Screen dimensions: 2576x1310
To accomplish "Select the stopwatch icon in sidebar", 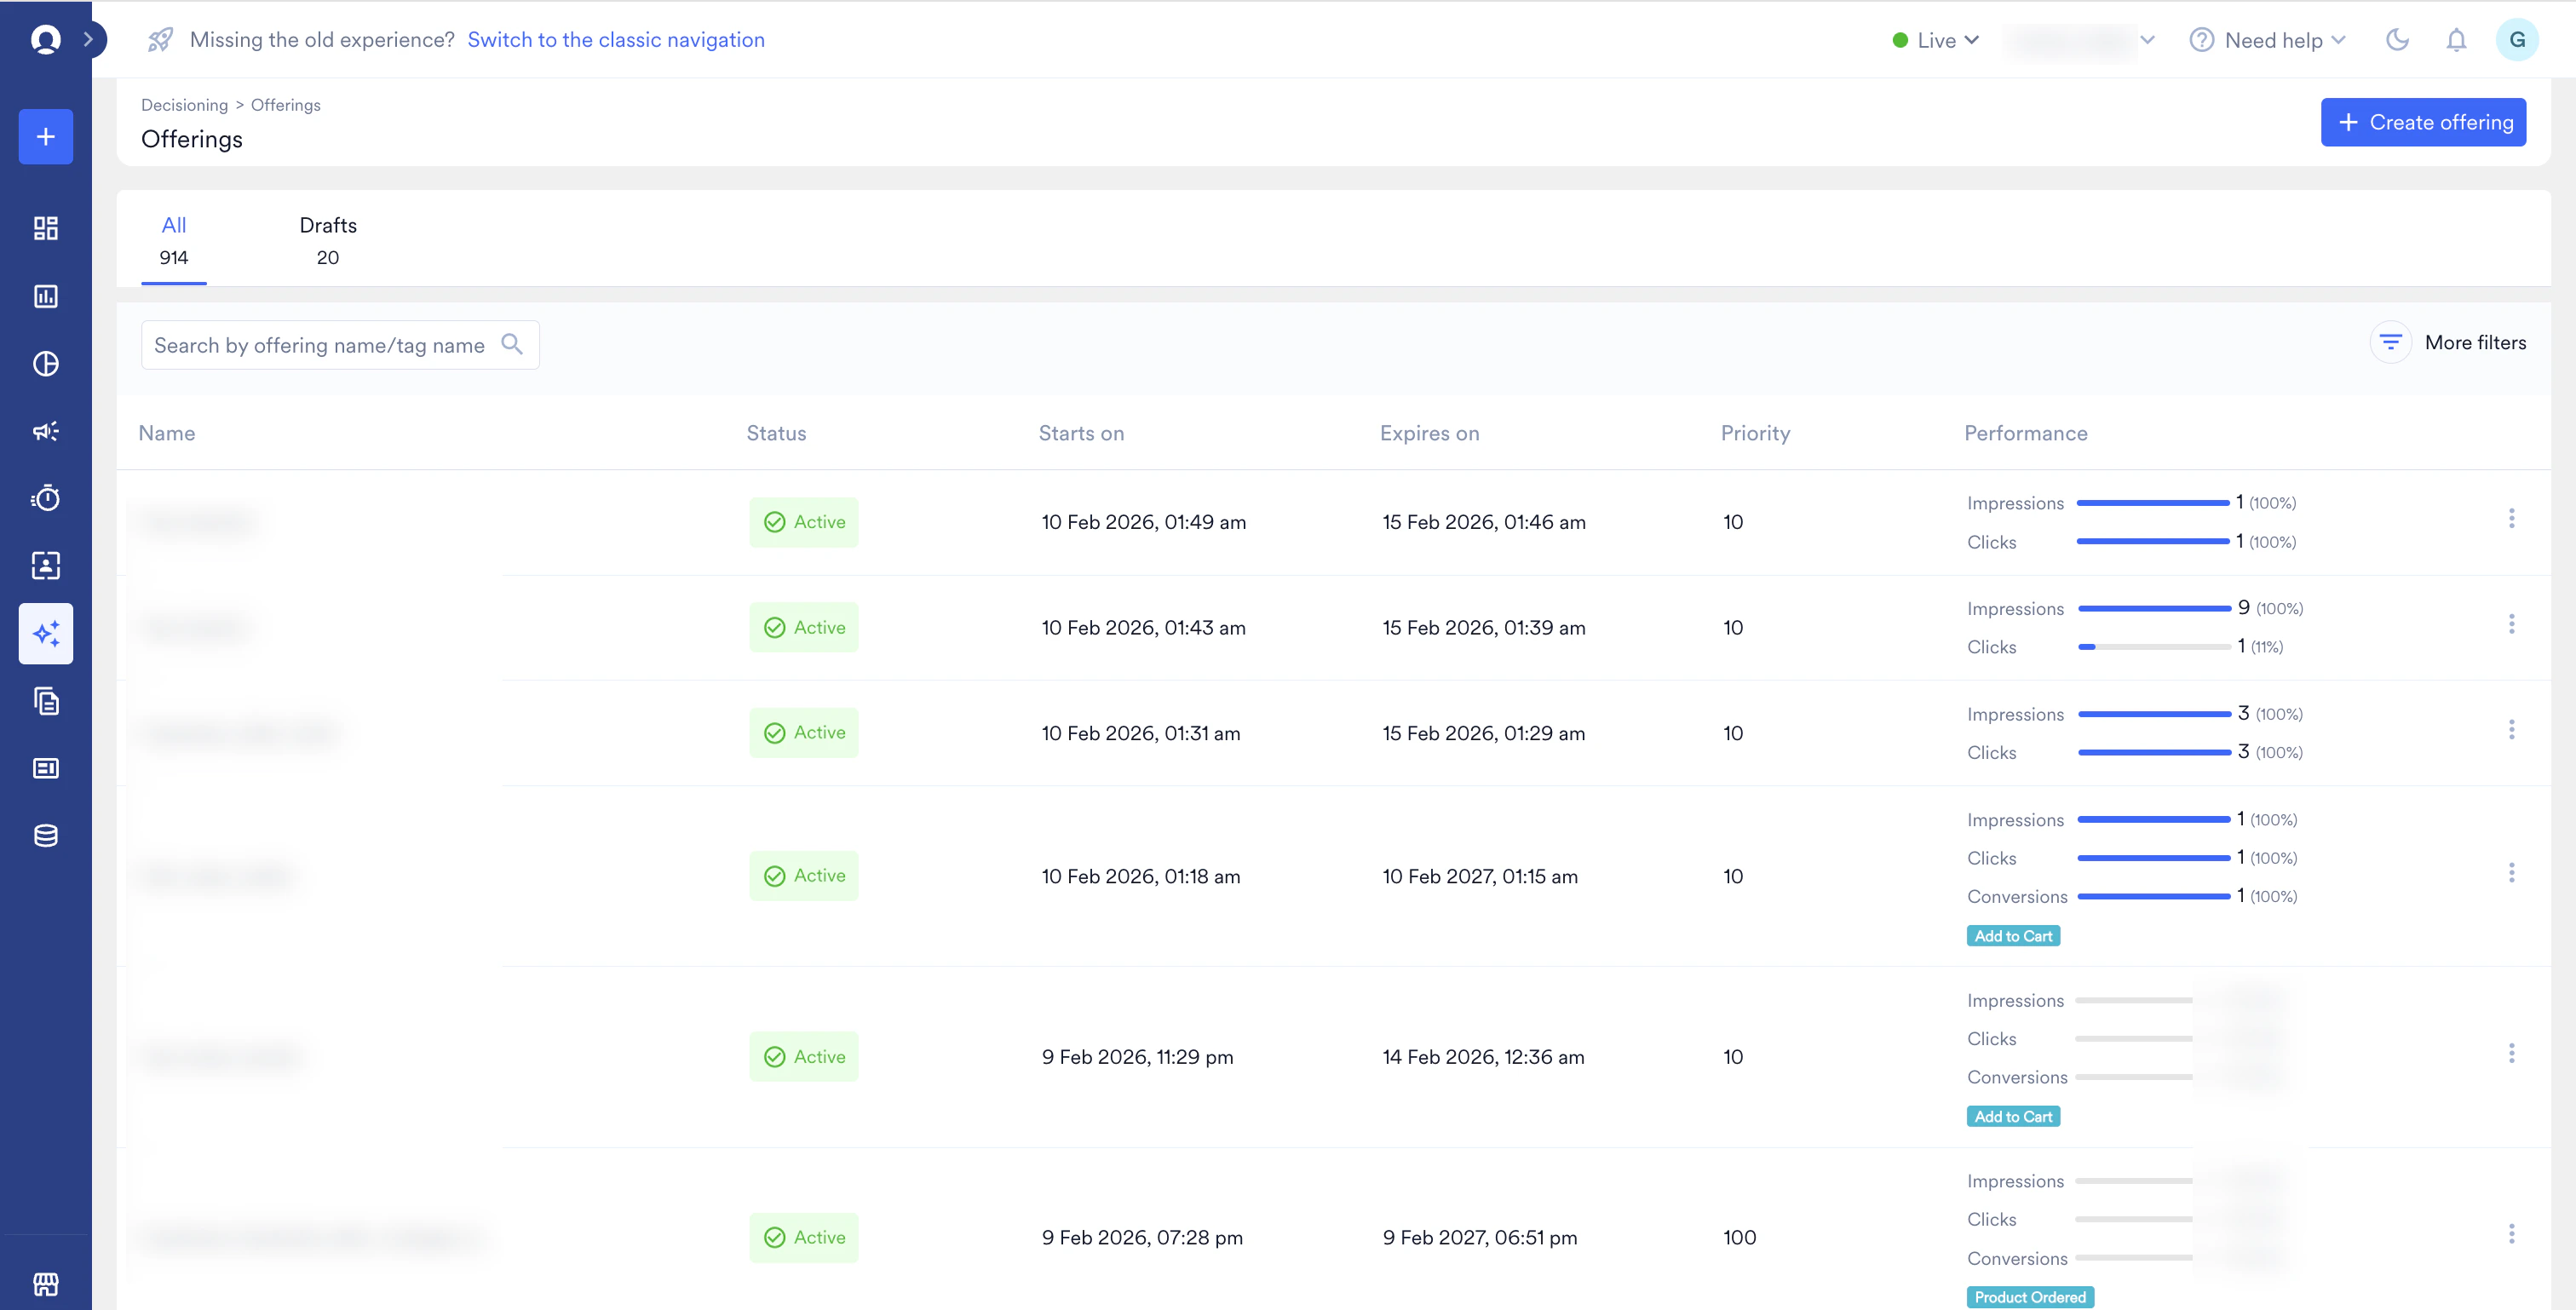I will point(46,498).
